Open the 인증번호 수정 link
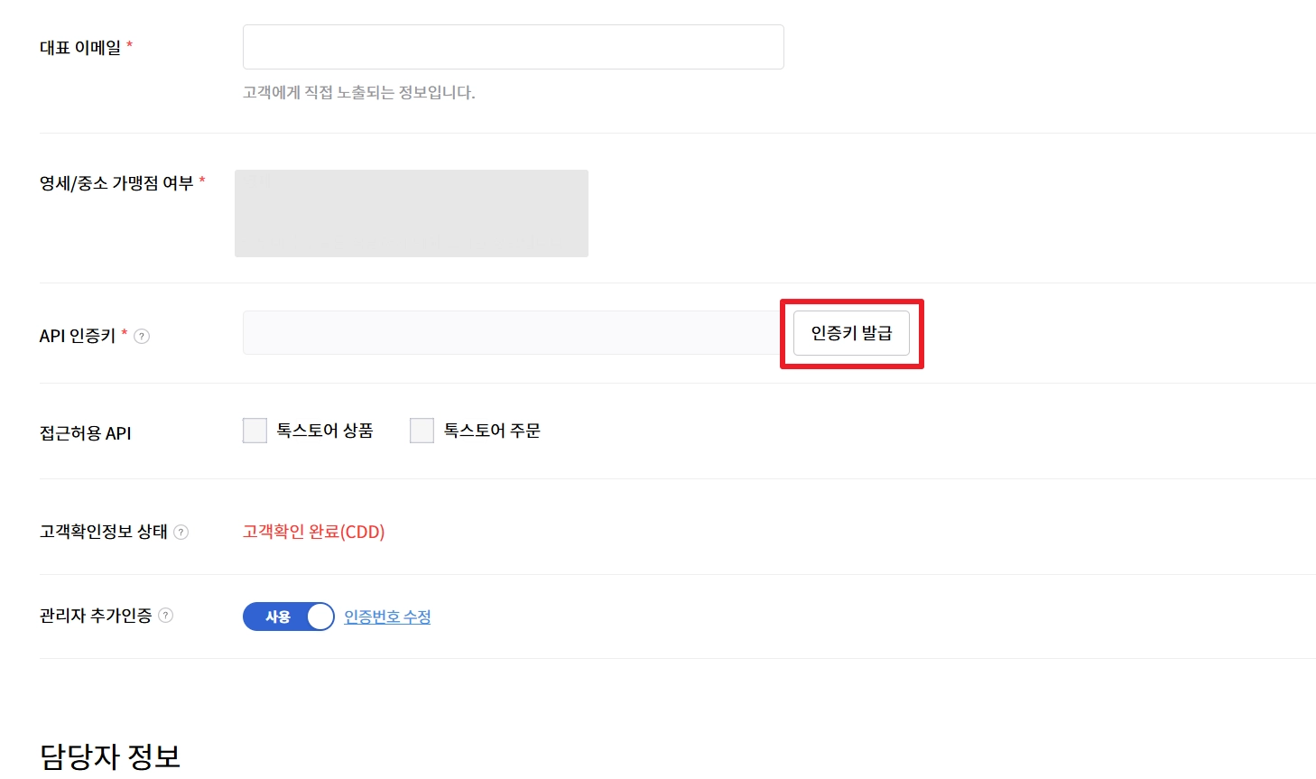The width and height of the screenshot is (1316, 779). pyautogui.click(x=387, y=617)
